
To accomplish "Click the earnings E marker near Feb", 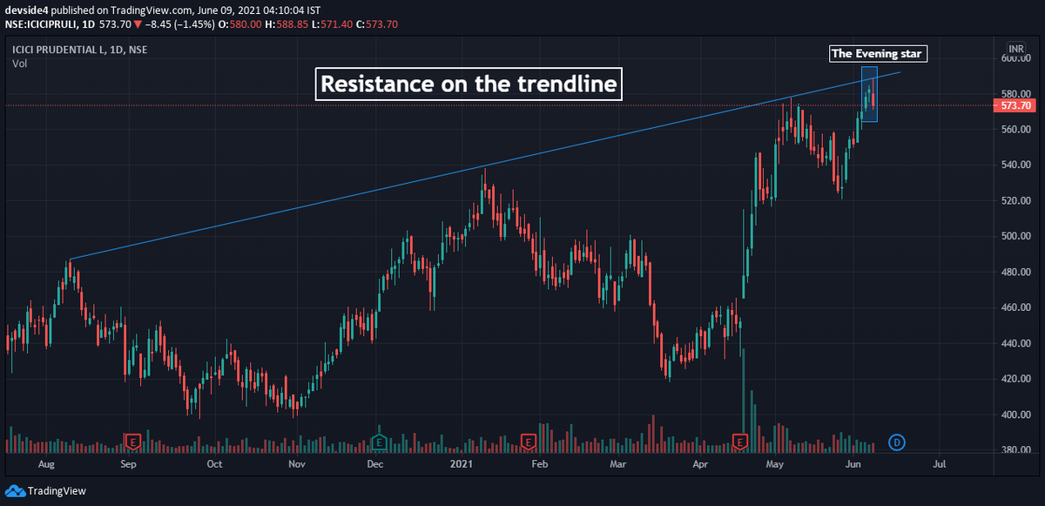I will click(528, 442).
